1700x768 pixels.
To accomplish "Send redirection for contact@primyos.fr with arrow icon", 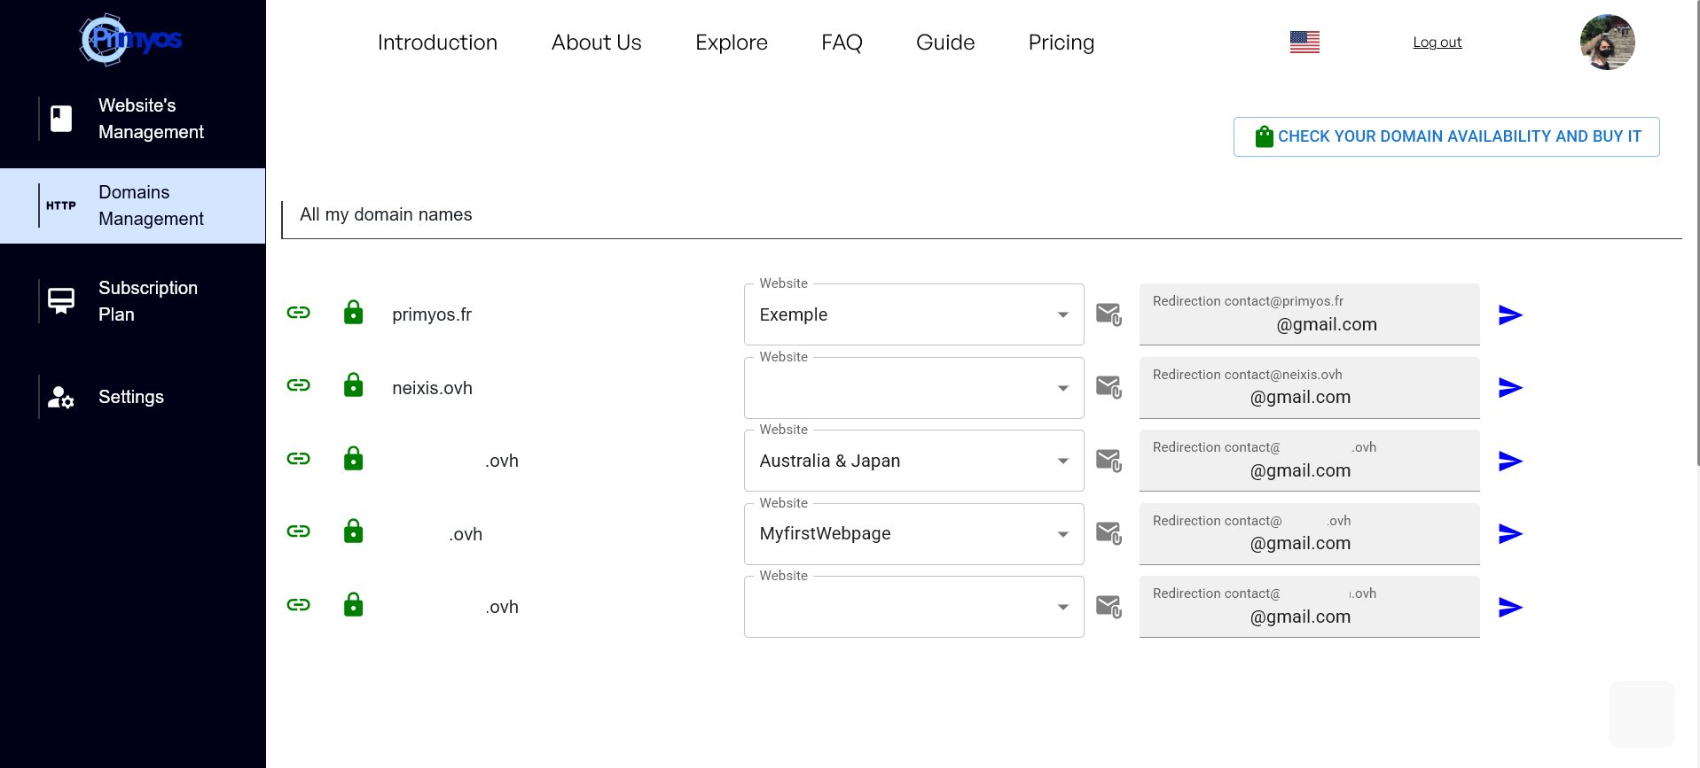I will (1509, 314).
